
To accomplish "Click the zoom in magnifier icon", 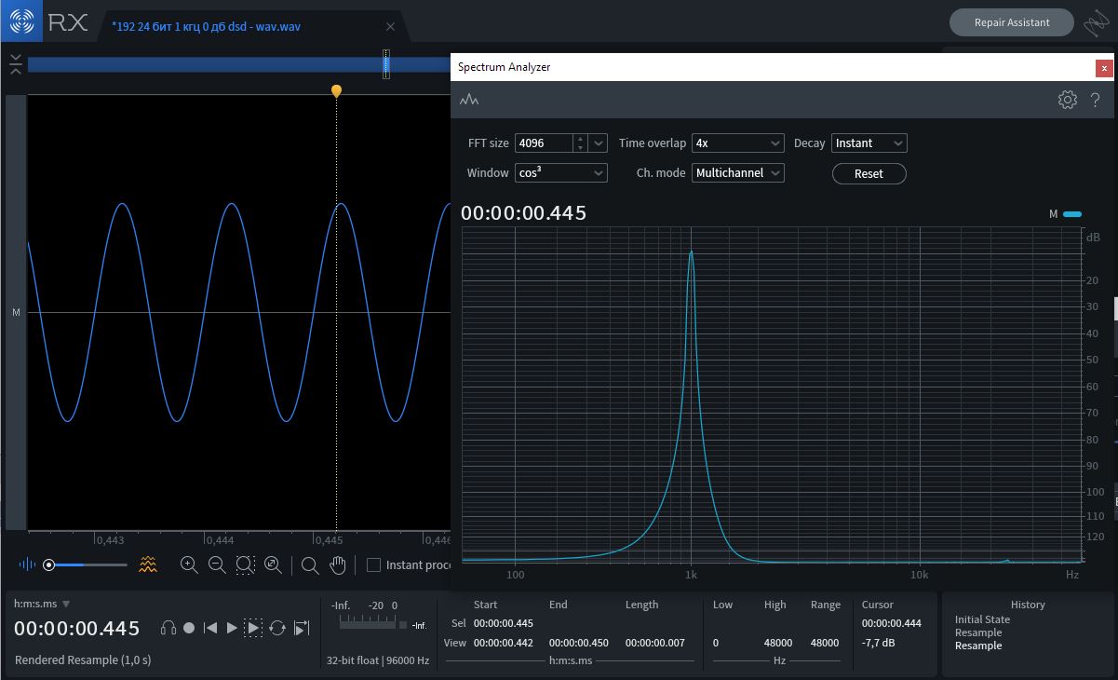I will (189, 564).
